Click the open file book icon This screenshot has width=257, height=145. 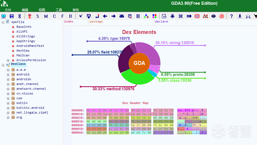[4, 16]
